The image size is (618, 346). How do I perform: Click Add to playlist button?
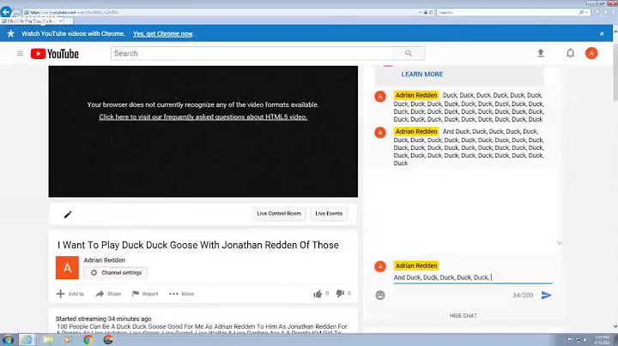(x=70, y=294)
